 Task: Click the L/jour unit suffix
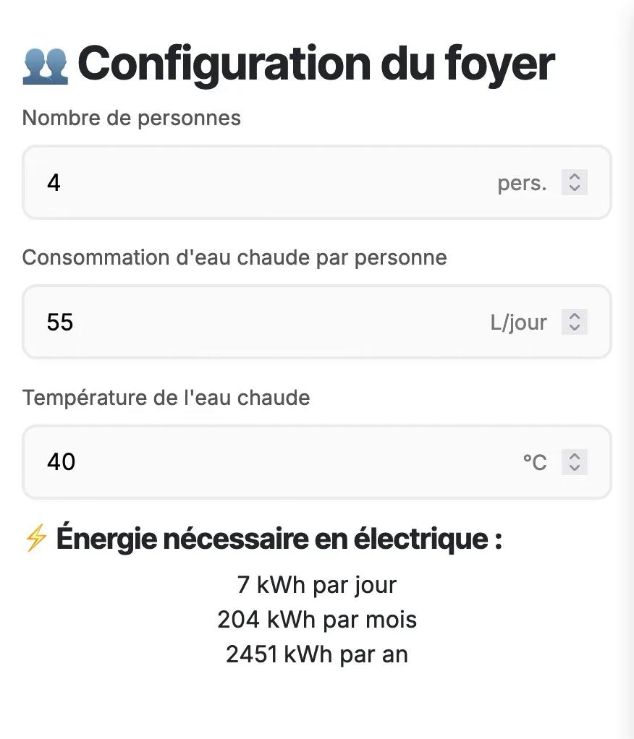[518, 322]
